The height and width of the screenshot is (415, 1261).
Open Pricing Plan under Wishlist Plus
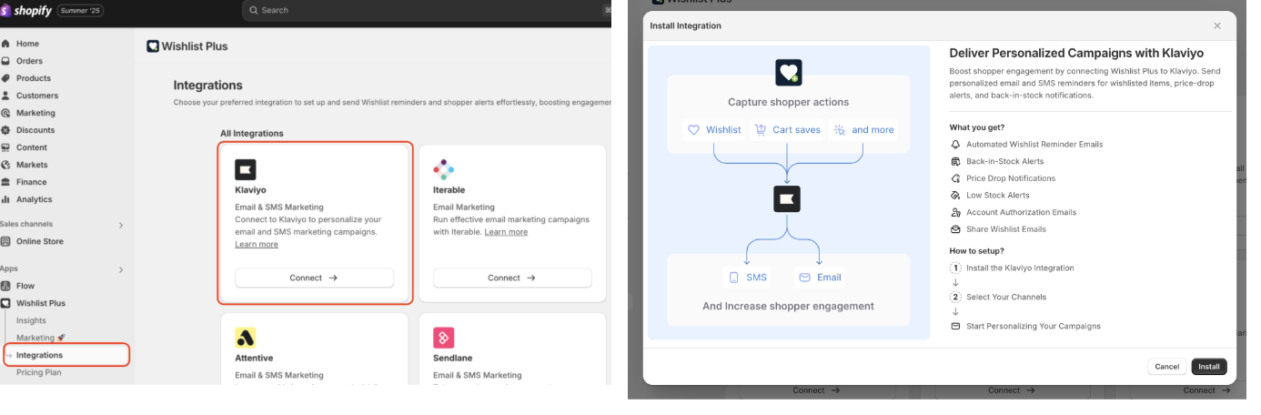(x=39, y=372)
